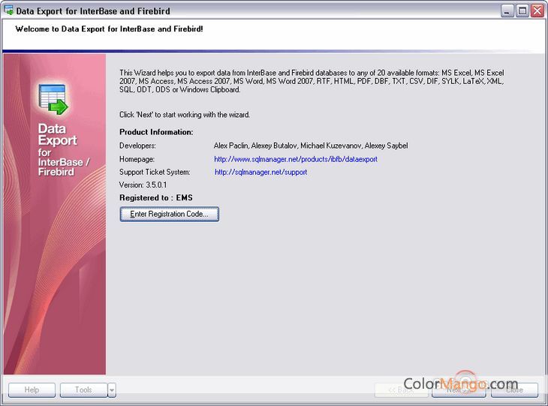Image resolution: width=548 pixels, height=406 pixels.
Task: Click the Next button
Action: click(459, 390)
